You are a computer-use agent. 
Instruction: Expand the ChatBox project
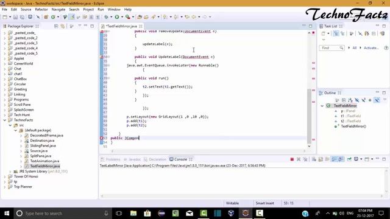pos(5,79)
